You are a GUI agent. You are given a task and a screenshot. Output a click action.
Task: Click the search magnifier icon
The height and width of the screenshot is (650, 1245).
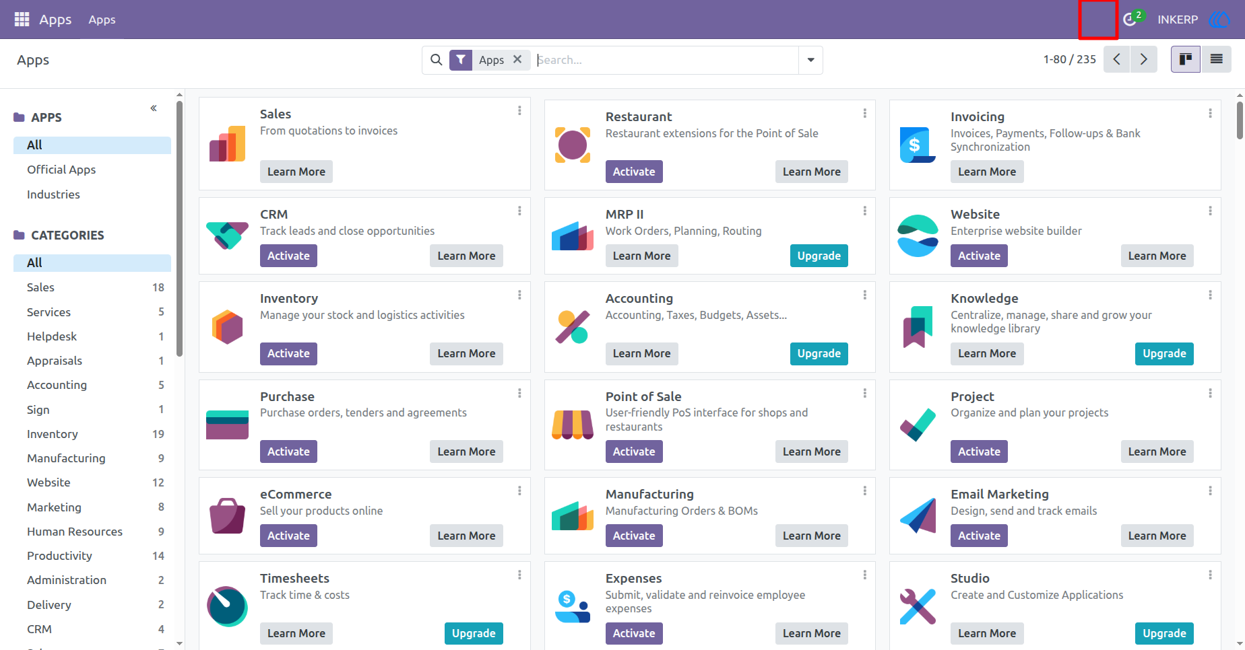tap(436, 60)
